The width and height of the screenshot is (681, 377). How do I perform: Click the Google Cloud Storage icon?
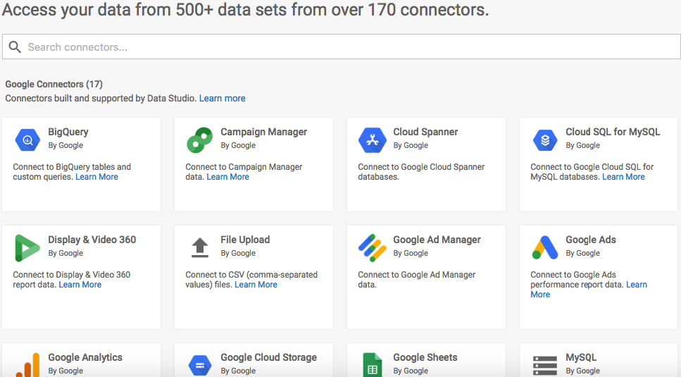click(x=200, y=365)
